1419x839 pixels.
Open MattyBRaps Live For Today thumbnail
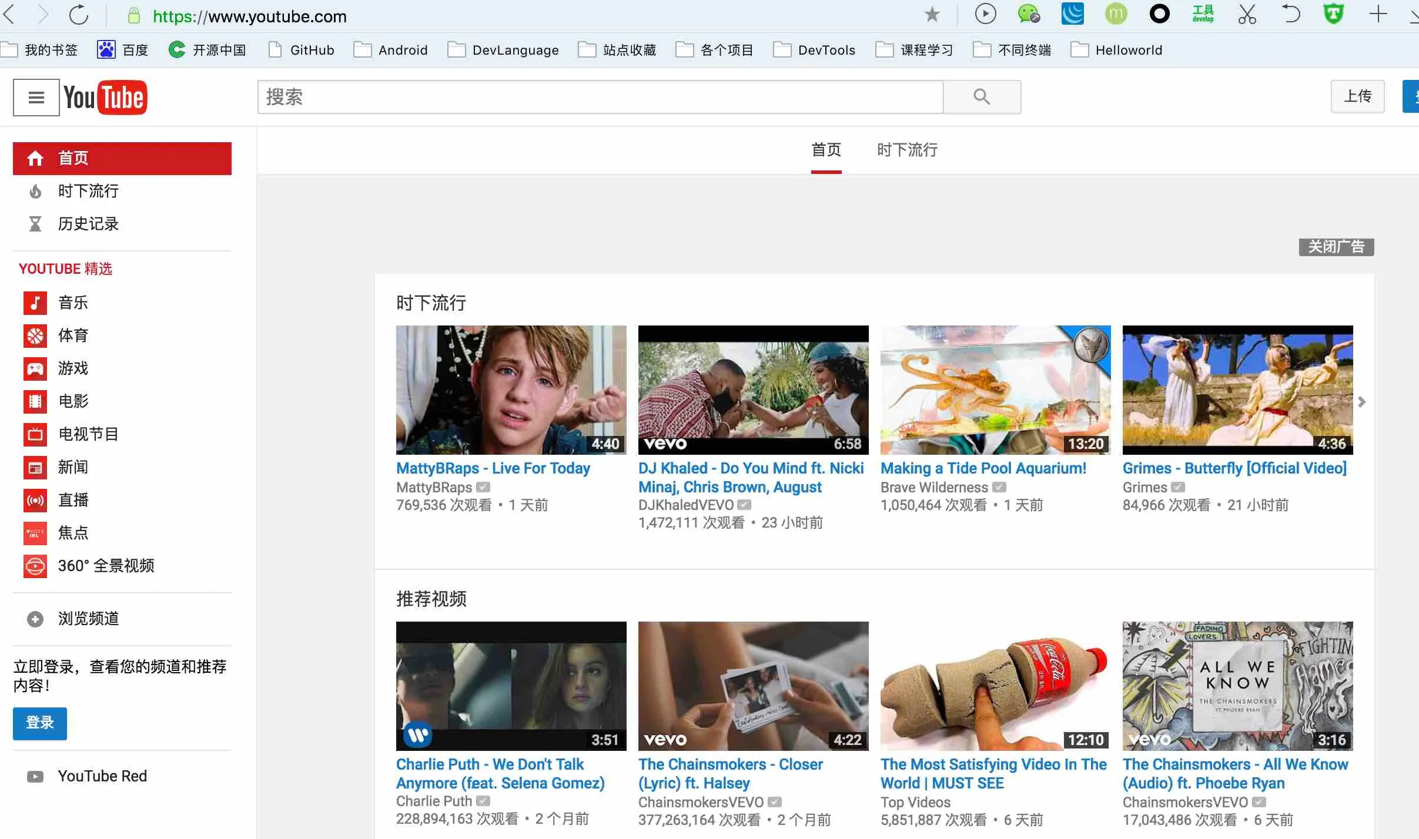coord(511,390)
